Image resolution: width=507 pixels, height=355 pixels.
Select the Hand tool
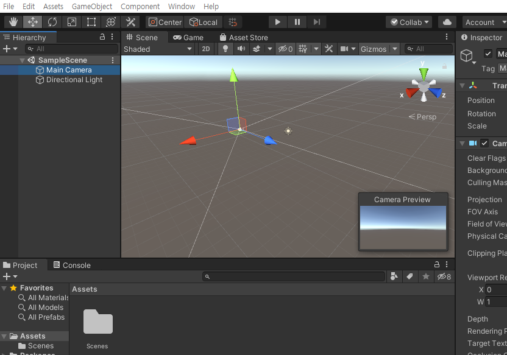point(13,23)
